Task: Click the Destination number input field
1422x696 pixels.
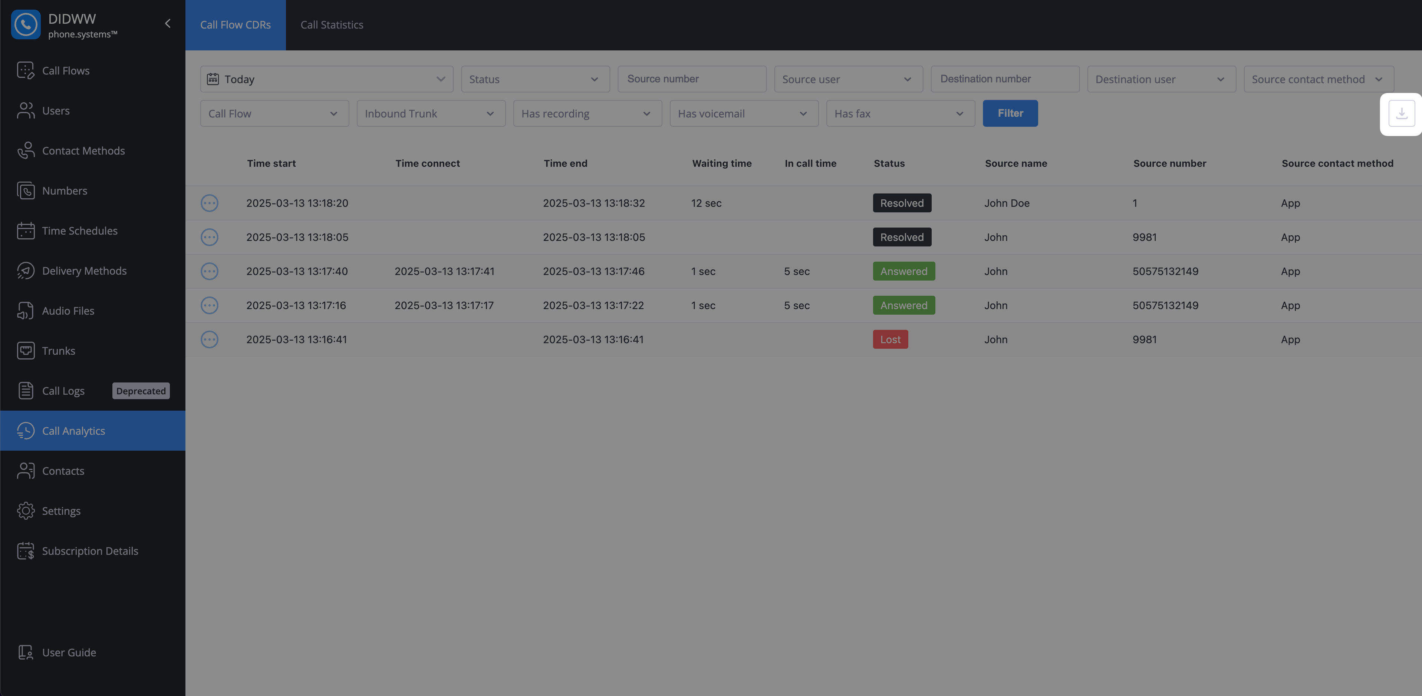Action: click(x=1004, y=79)
